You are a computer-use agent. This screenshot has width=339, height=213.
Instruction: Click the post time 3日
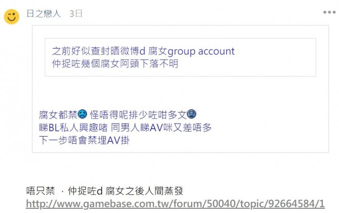[x=76, y=14]
